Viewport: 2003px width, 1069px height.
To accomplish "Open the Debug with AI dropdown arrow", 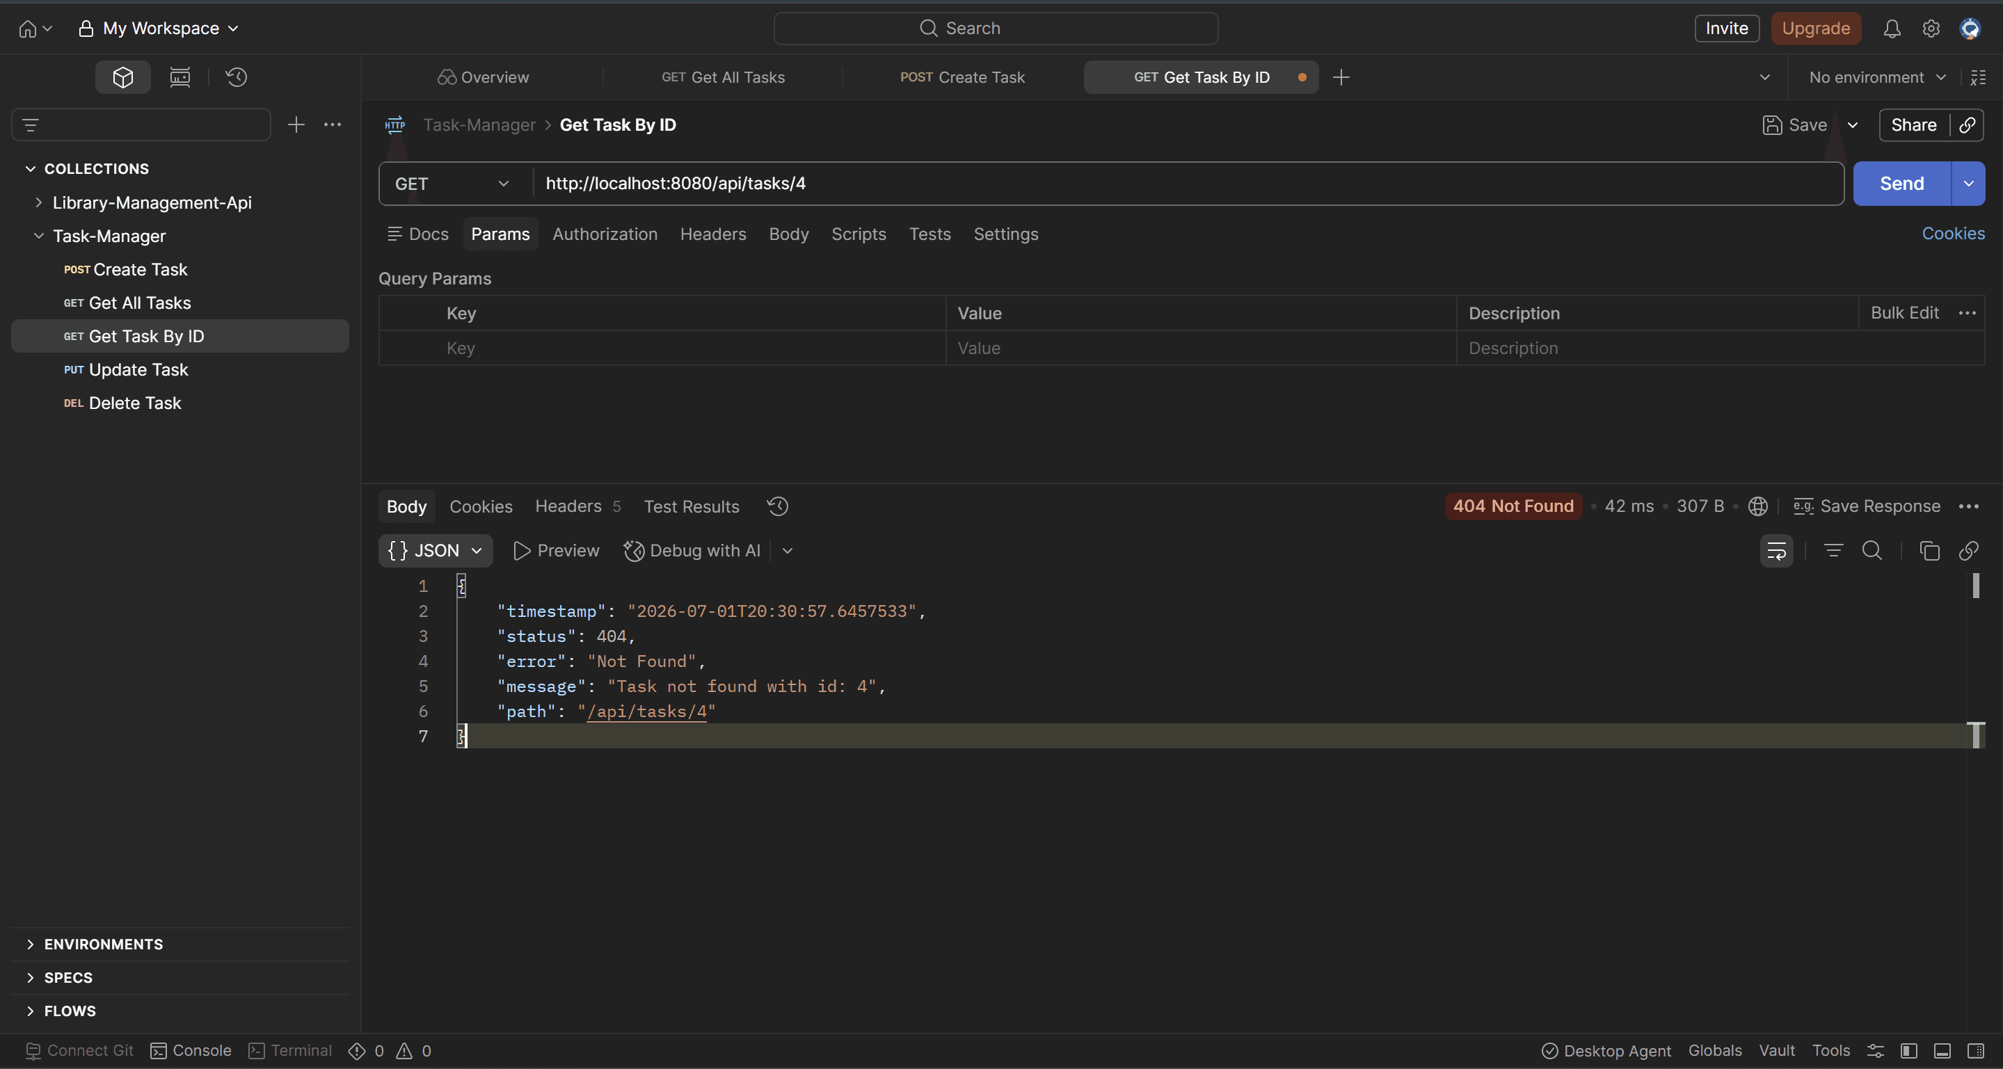I will [787, 550].
